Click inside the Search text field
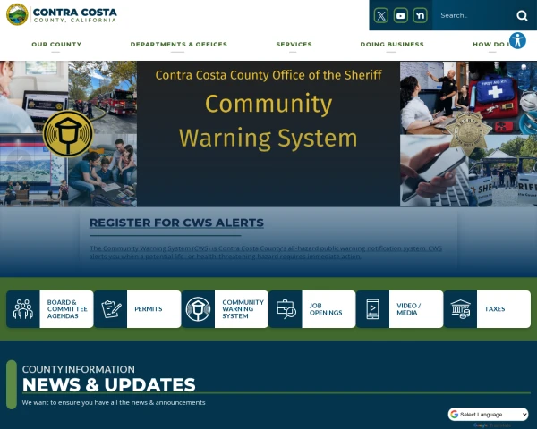The width and height of the screenshot is (537, 429). 474,15
